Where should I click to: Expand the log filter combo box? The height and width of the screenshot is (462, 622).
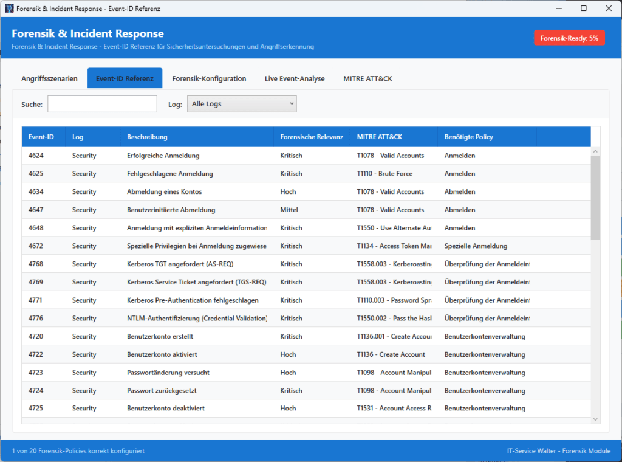pos(290,103)
